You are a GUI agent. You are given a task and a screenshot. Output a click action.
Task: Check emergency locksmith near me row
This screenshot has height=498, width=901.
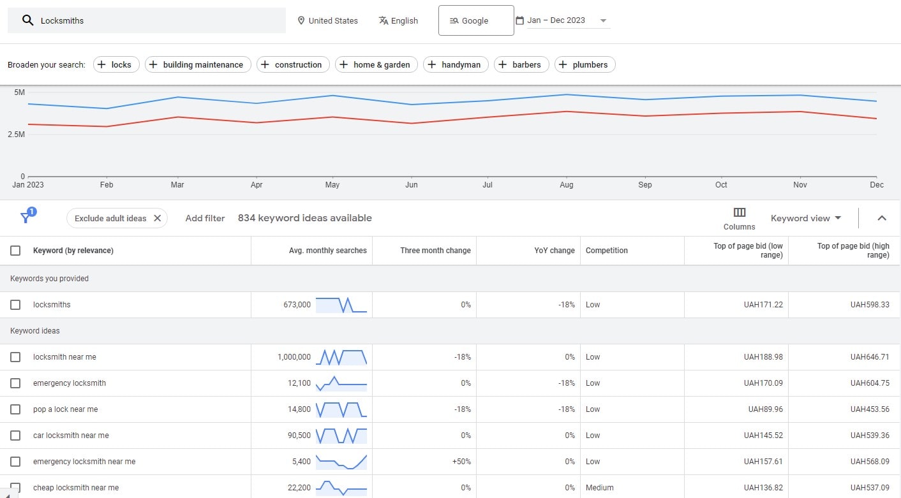pyautogui.click(x=15, y=462)
